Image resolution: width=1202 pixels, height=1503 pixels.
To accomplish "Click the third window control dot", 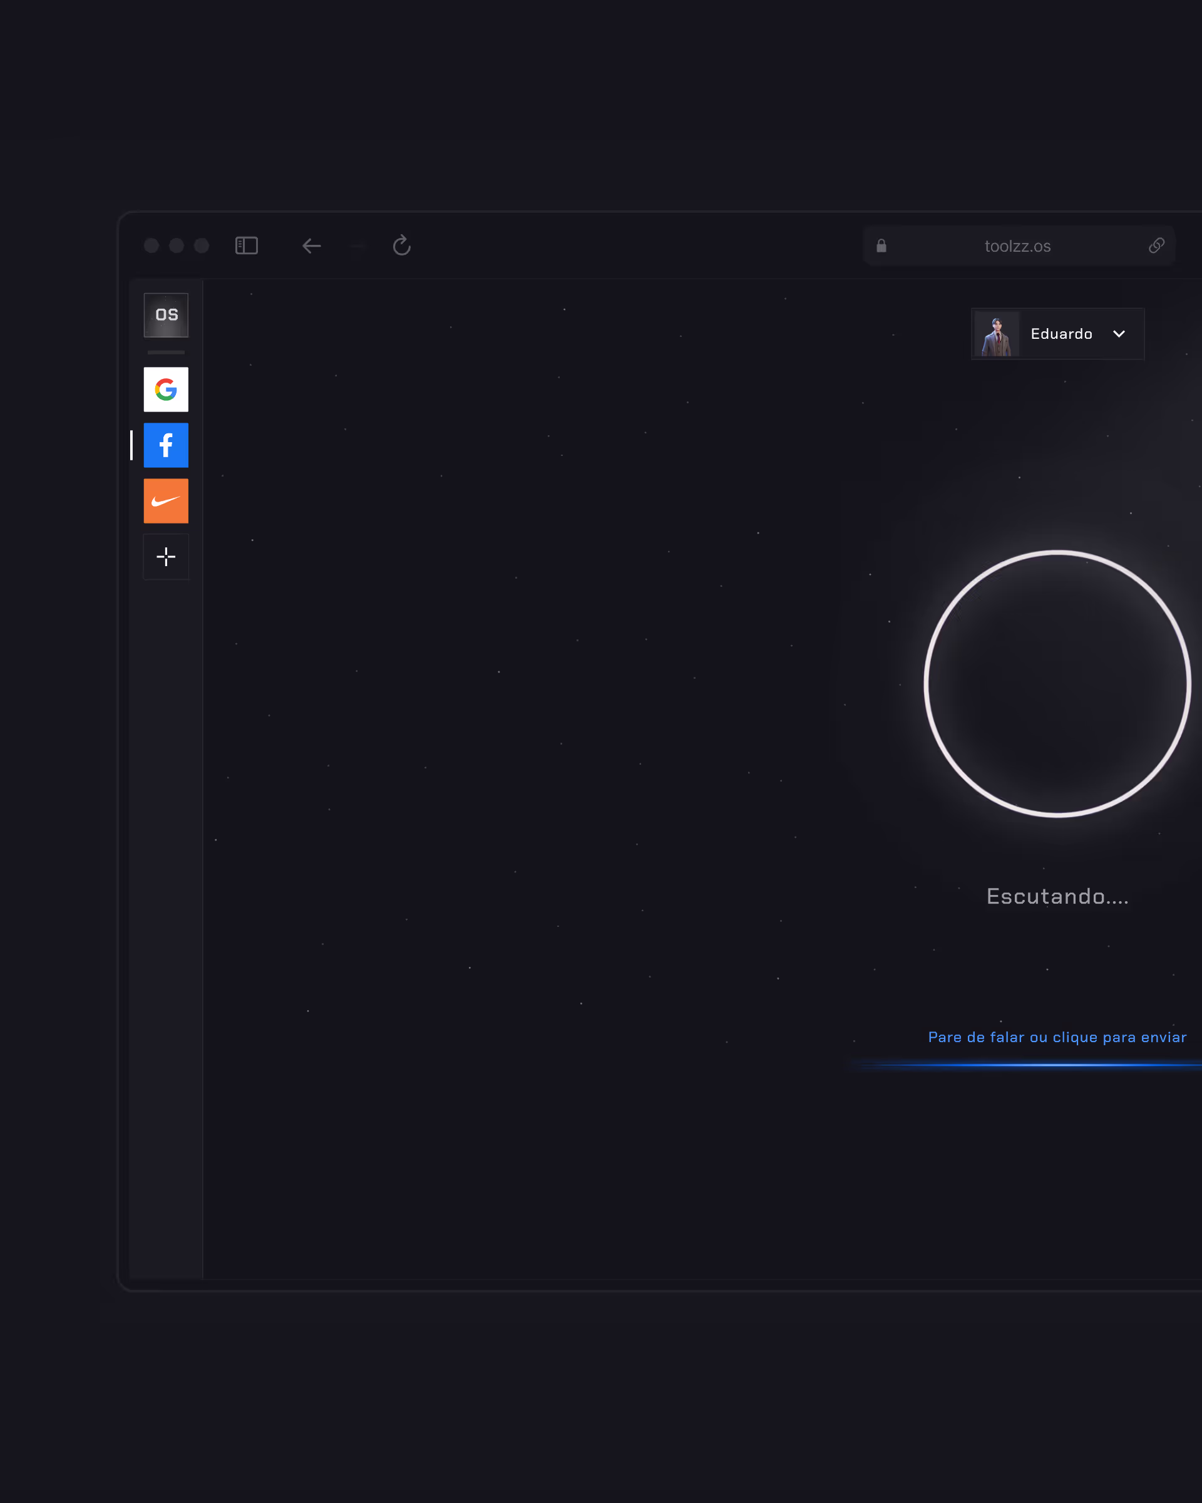I will (202, 245).
